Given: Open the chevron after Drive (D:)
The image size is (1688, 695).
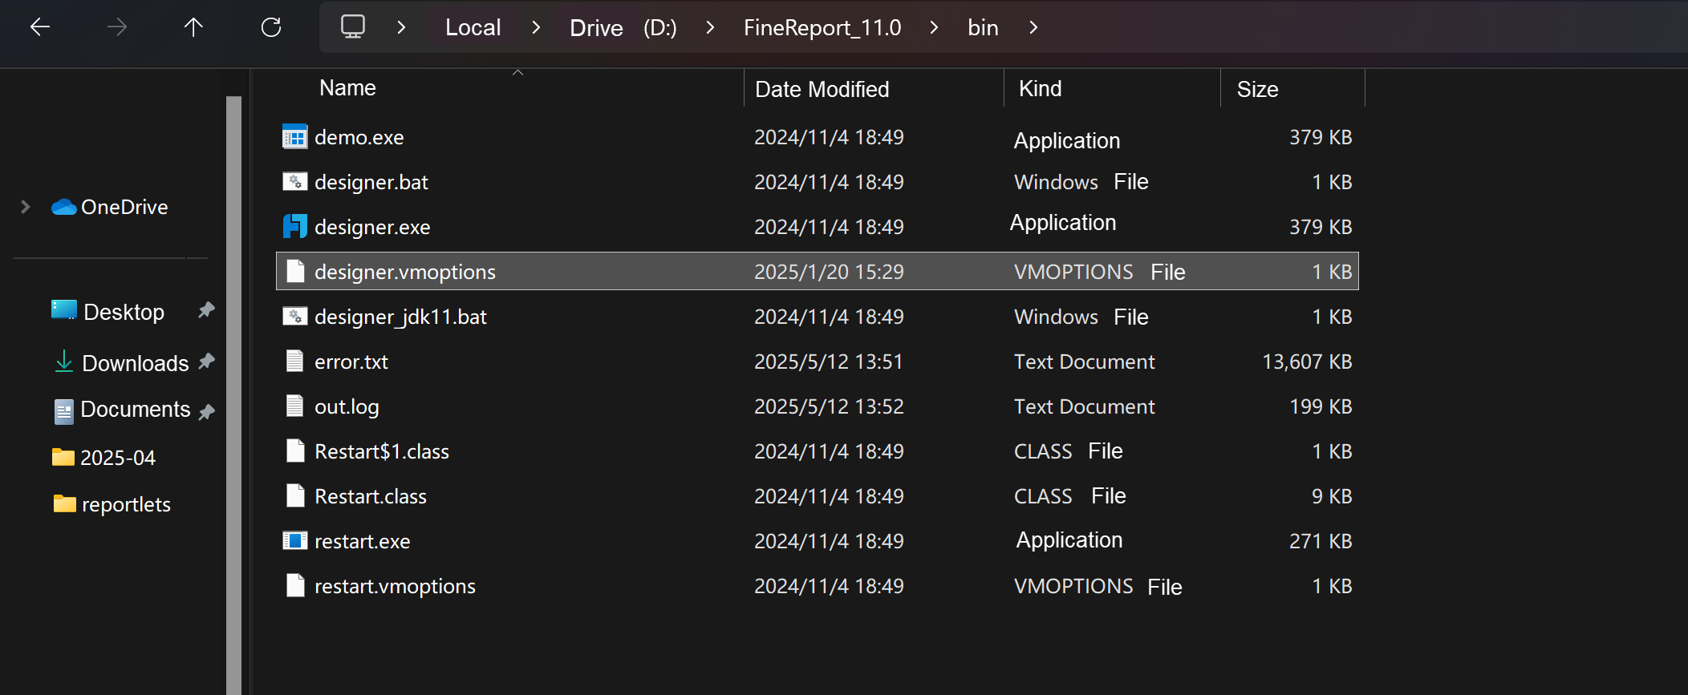Looking at the screenshot, I should point(710,27).
